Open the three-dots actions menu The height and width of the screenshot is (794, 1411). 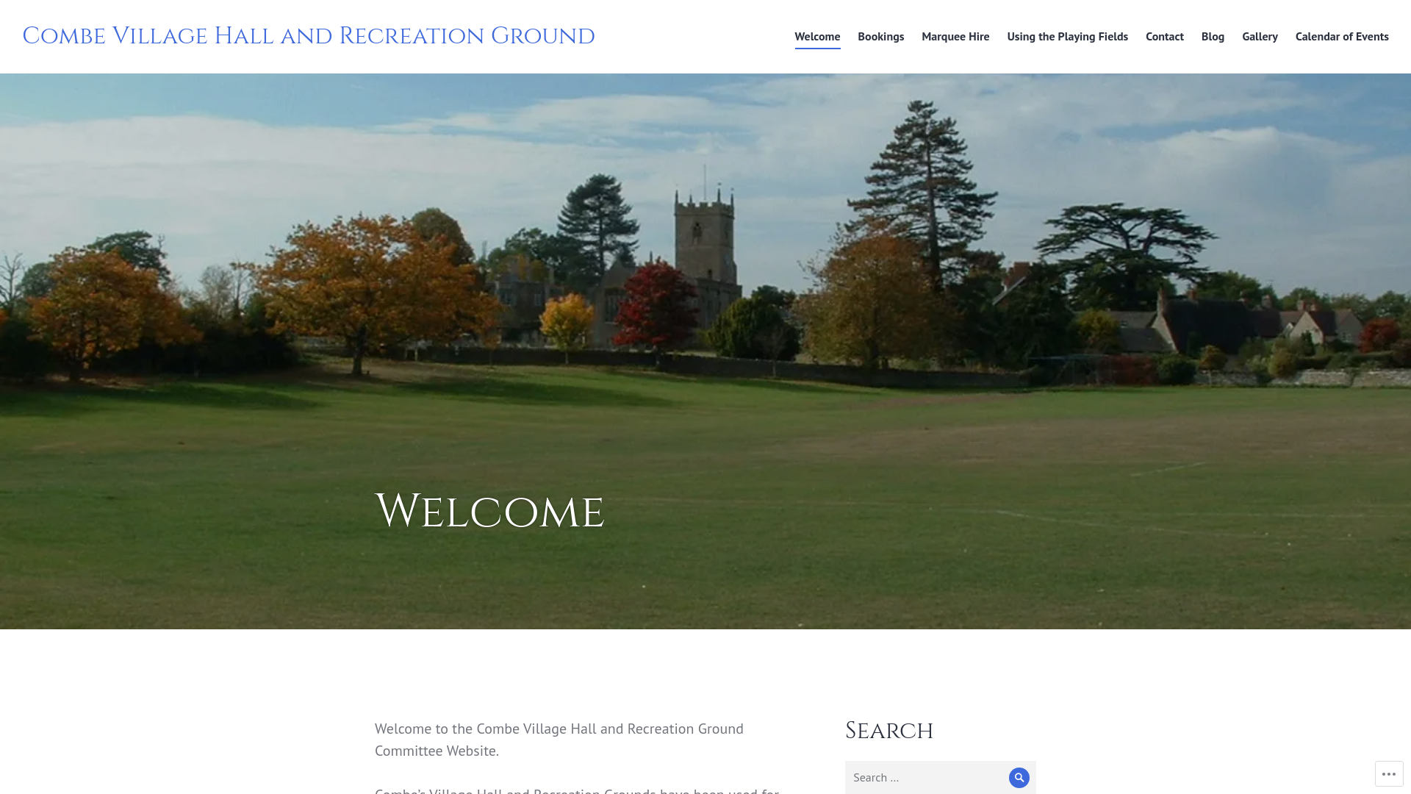coord(1388,773)
